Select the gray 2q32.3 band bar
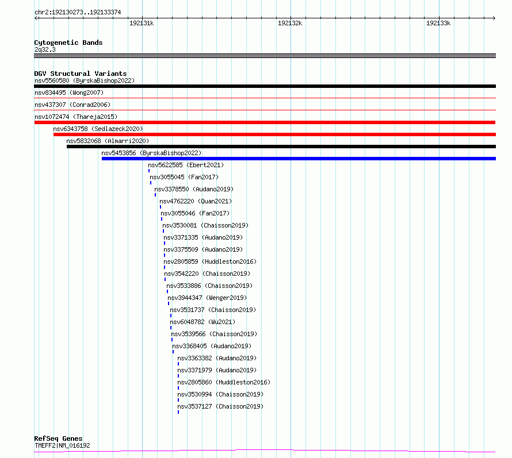The width and height of the screenshot is (512, 458). [265, 56]
